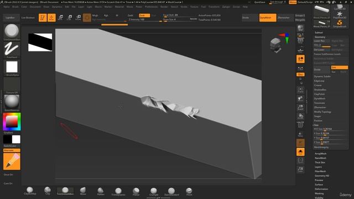The image size is (354, 199).
Task: Select the Rotate transform icon in top toolbar
Action: (78, 18)
